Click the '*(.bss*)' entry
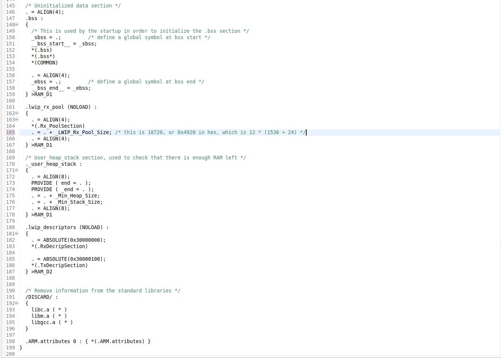 click(x=43, y=56)
